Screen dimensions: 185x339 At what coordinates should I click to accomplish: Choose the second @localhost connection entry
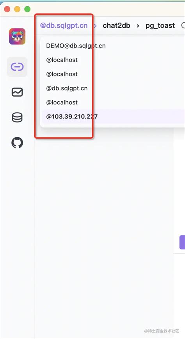62,74
